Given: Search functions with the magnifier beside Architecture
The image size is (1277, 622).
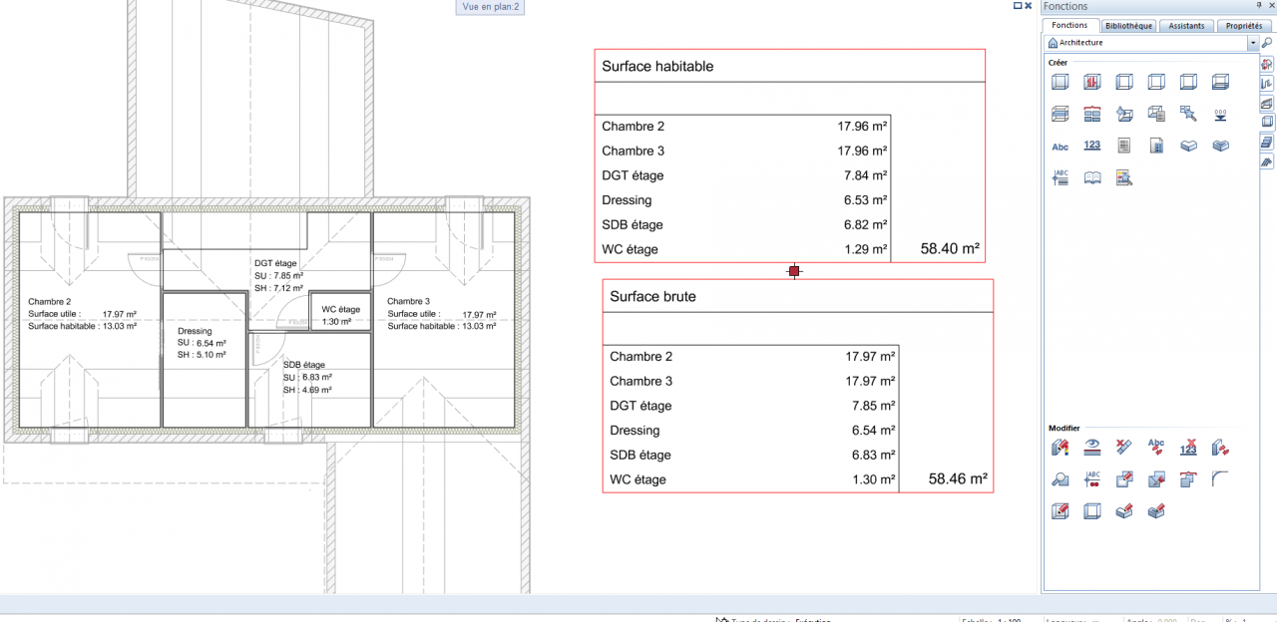Looking at the screenshot, I should (1267, 43).
